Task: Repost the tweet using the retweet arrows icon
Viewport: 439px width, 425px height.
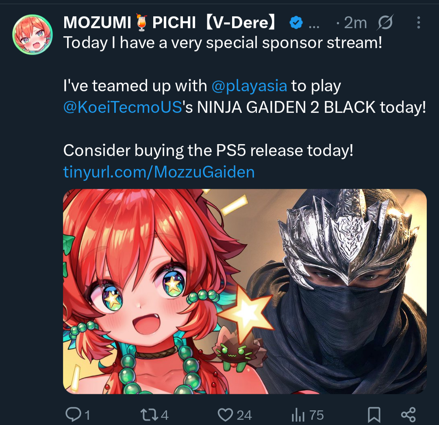Action: pos(149,415)
